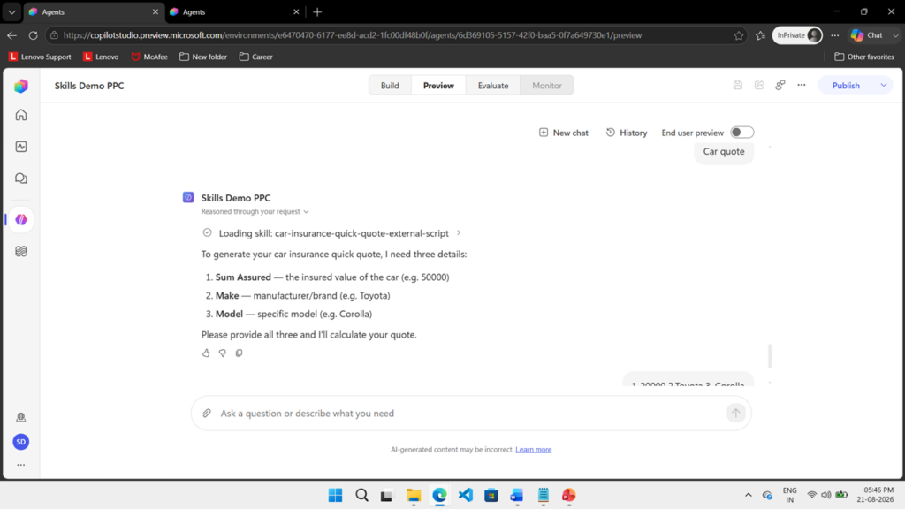This screenshot has width=905, height=509.
Task: Switch to the Build tab
Action: point(390,86)
